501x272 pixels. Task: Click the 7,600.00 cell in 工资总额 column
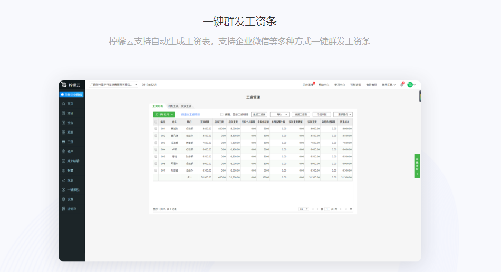pos(205,143)
